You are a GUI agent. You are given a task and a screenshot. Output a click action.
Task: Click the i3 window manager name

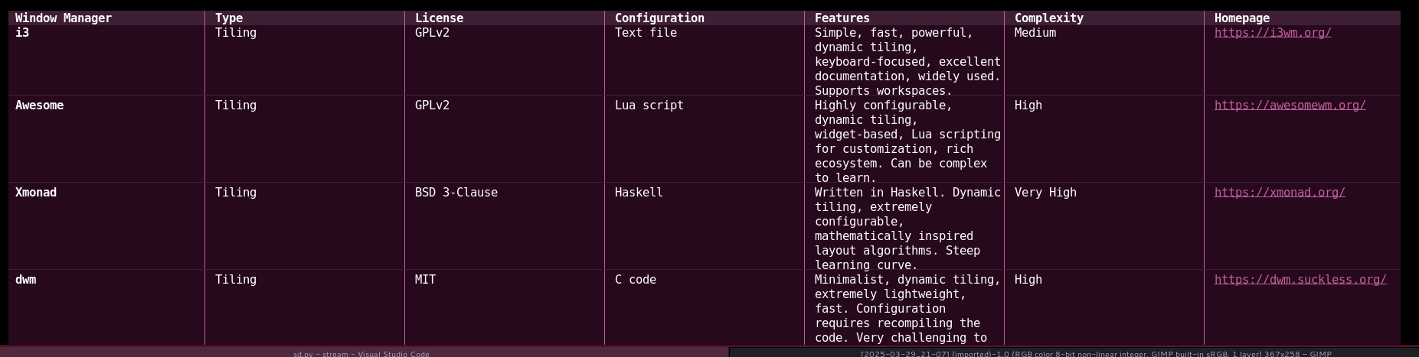pos(22,33)
